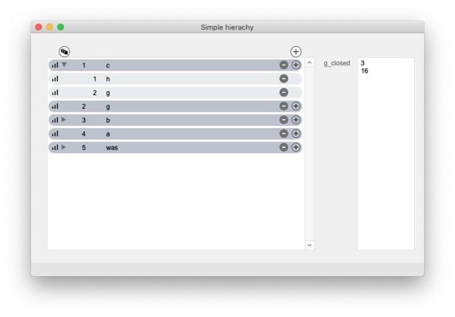
Task: Remove child row 2 'g' with its minus button
Action: tap(283, 93)
